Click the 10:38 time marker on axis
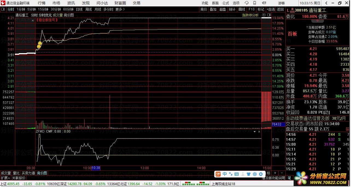Viewport: 351px width, 187px height. click(96, 168)
